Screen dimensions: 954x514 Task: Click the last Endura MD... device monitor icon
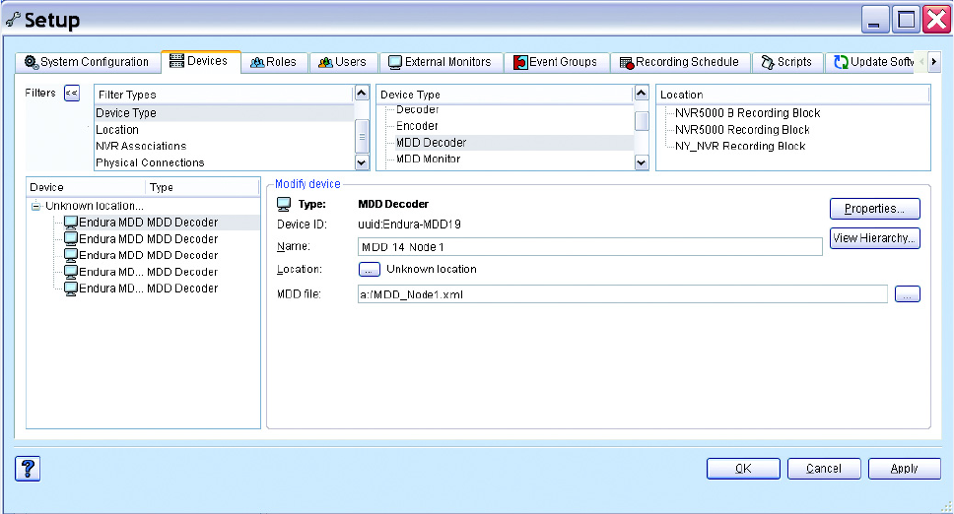click(x=71, y=289)
